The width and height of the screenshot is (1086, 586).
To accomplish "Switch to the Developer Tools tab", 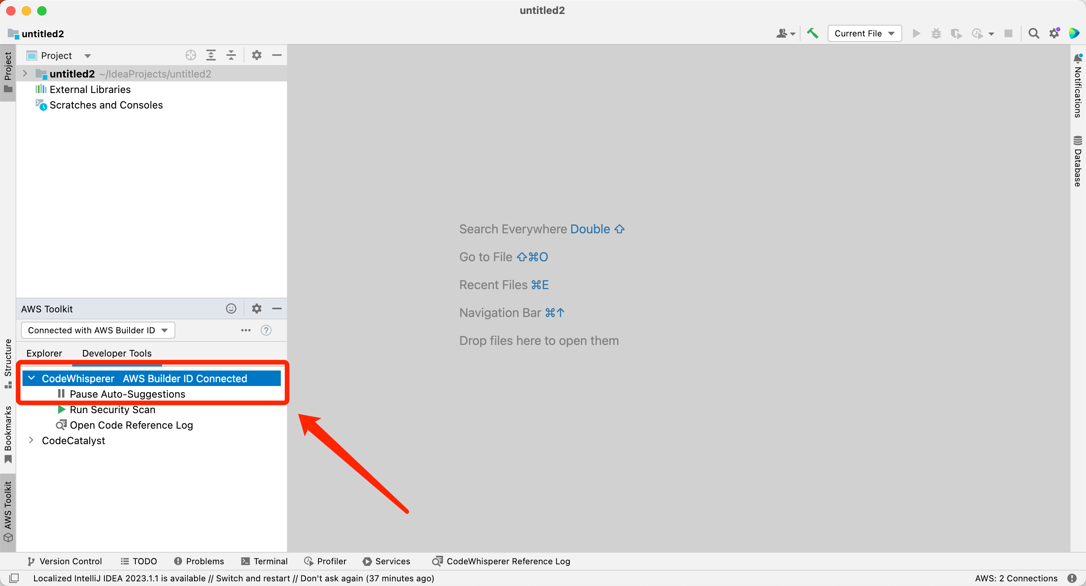I will tap(117, 353).
